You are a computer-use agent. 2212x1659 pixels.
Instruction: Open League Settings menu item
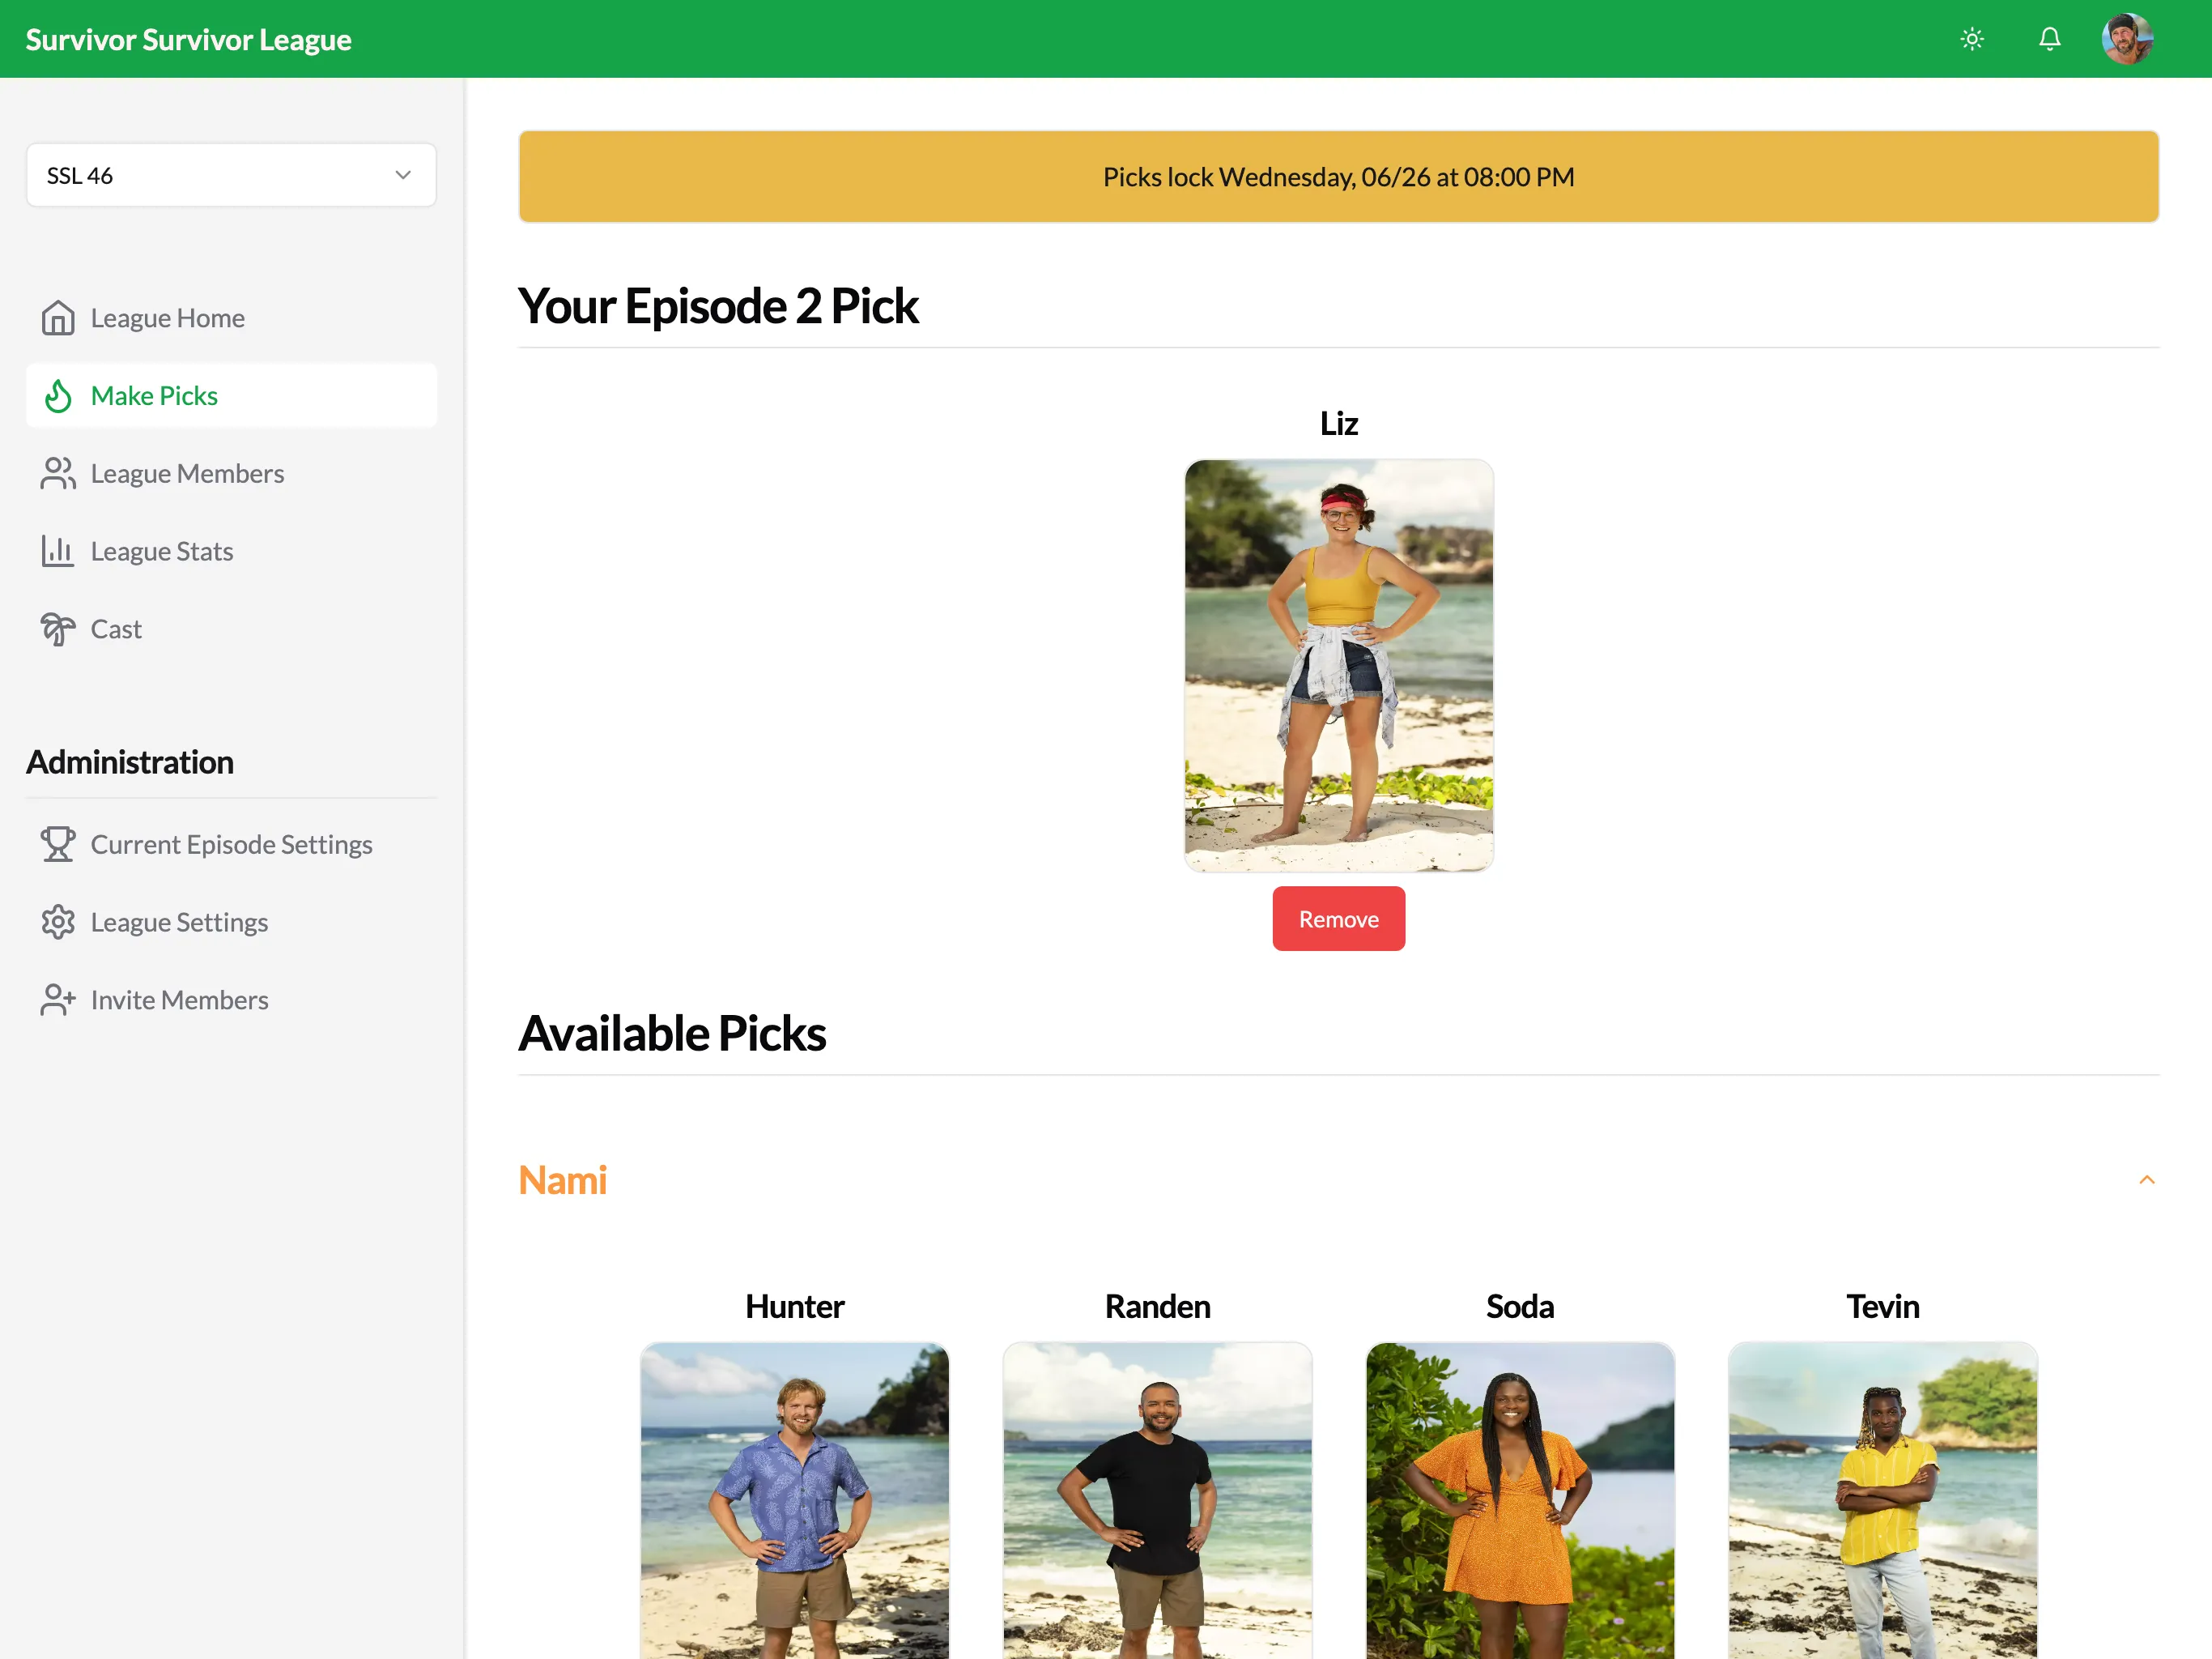tap(180, 920)
